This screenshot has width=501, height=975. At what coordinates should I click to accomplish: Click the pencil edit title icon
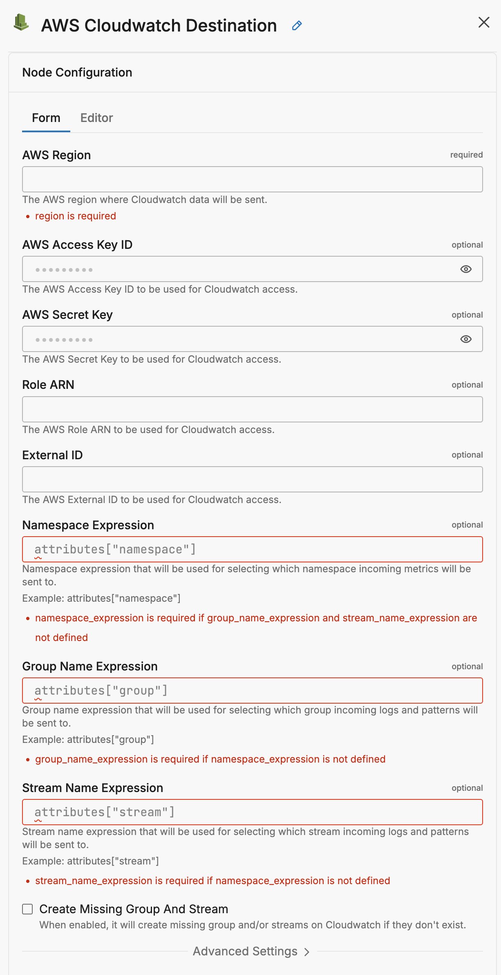click(x=297, y=26)
